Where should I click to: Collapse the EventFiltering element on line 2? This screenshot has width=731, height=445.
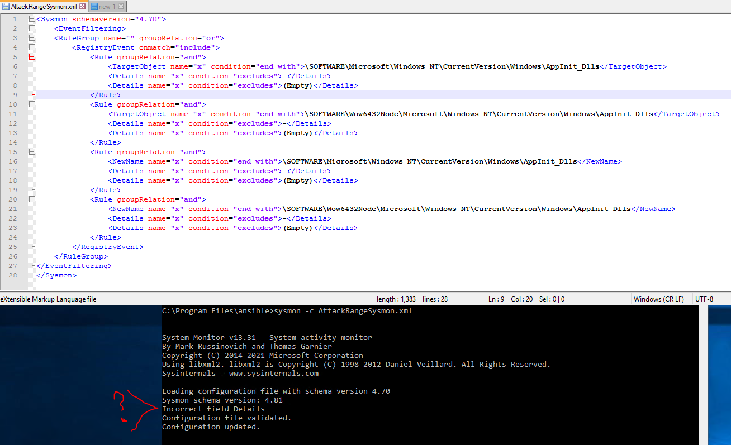pos(32,28)
